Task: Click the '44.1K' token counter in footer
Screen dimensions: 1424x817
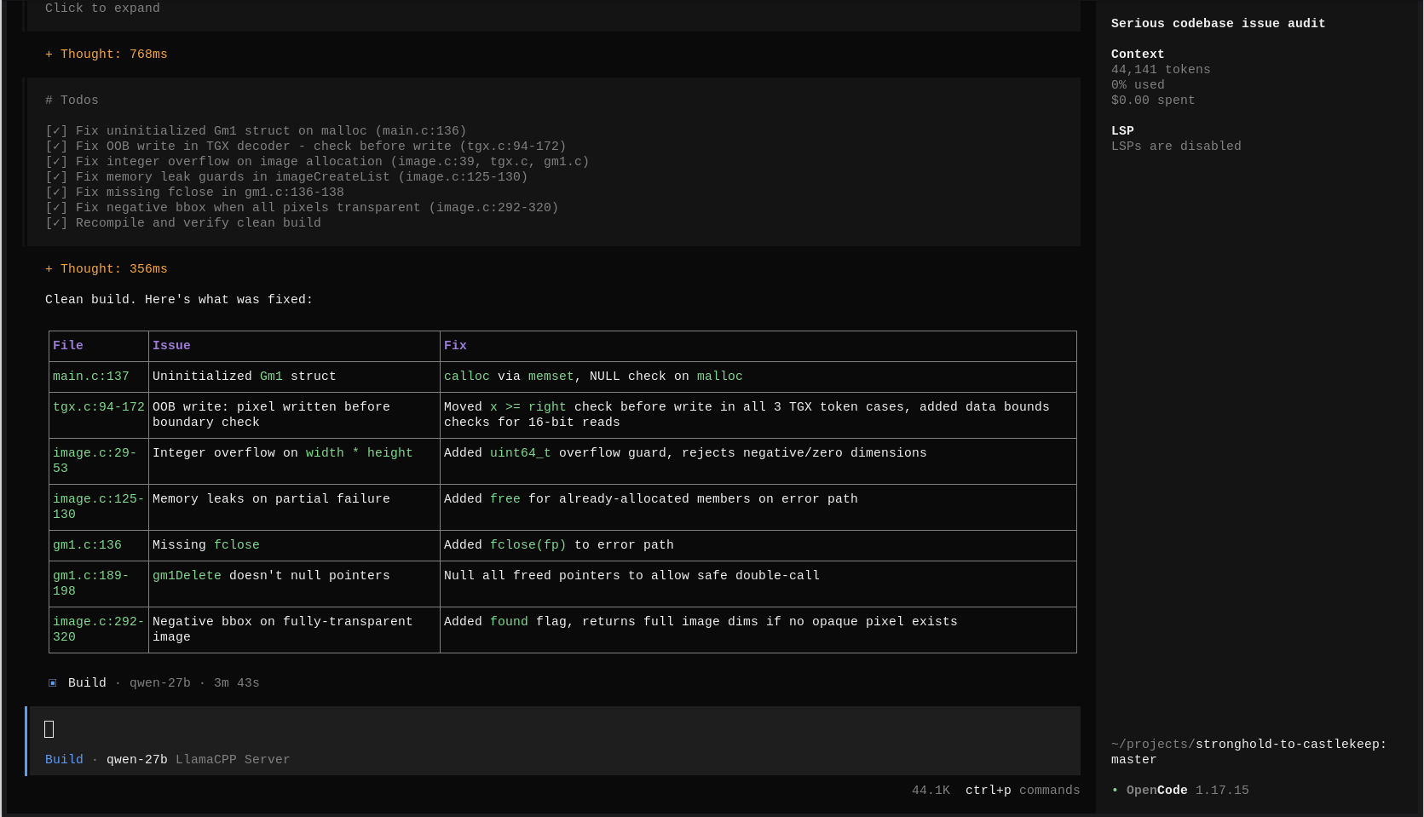Action: pyautogui.click(x=931, y=791)
